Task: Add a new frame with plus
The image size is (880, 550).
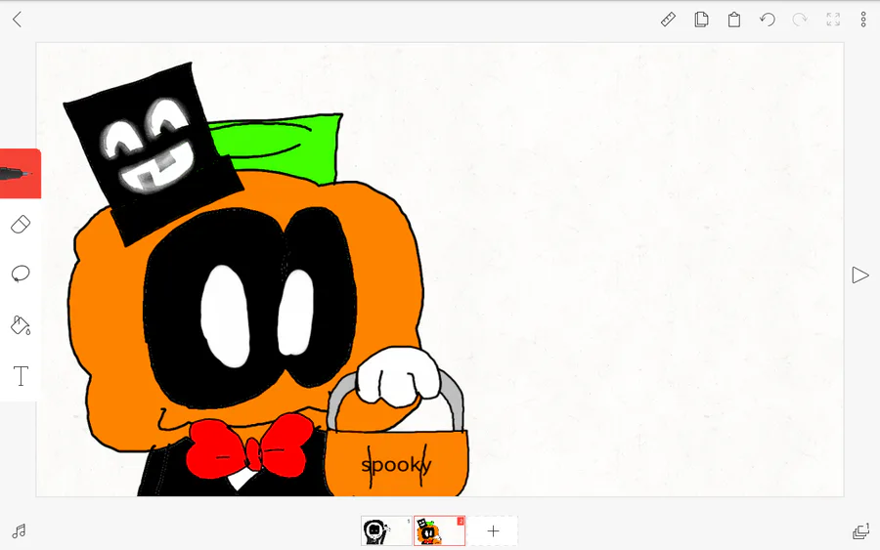Action: click(x=493, y=530)
